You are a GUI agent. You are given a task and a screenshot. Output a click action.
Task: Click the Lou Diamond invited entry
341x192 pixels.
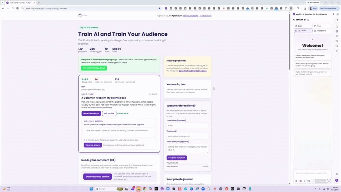pyautogui.click(x=187, y=167)
